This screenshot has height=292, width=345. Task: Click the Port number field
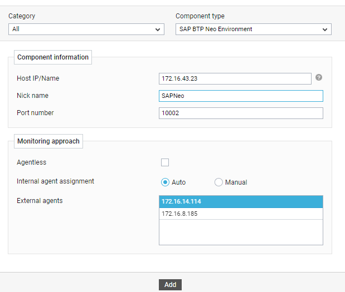(x=241, y=113)
